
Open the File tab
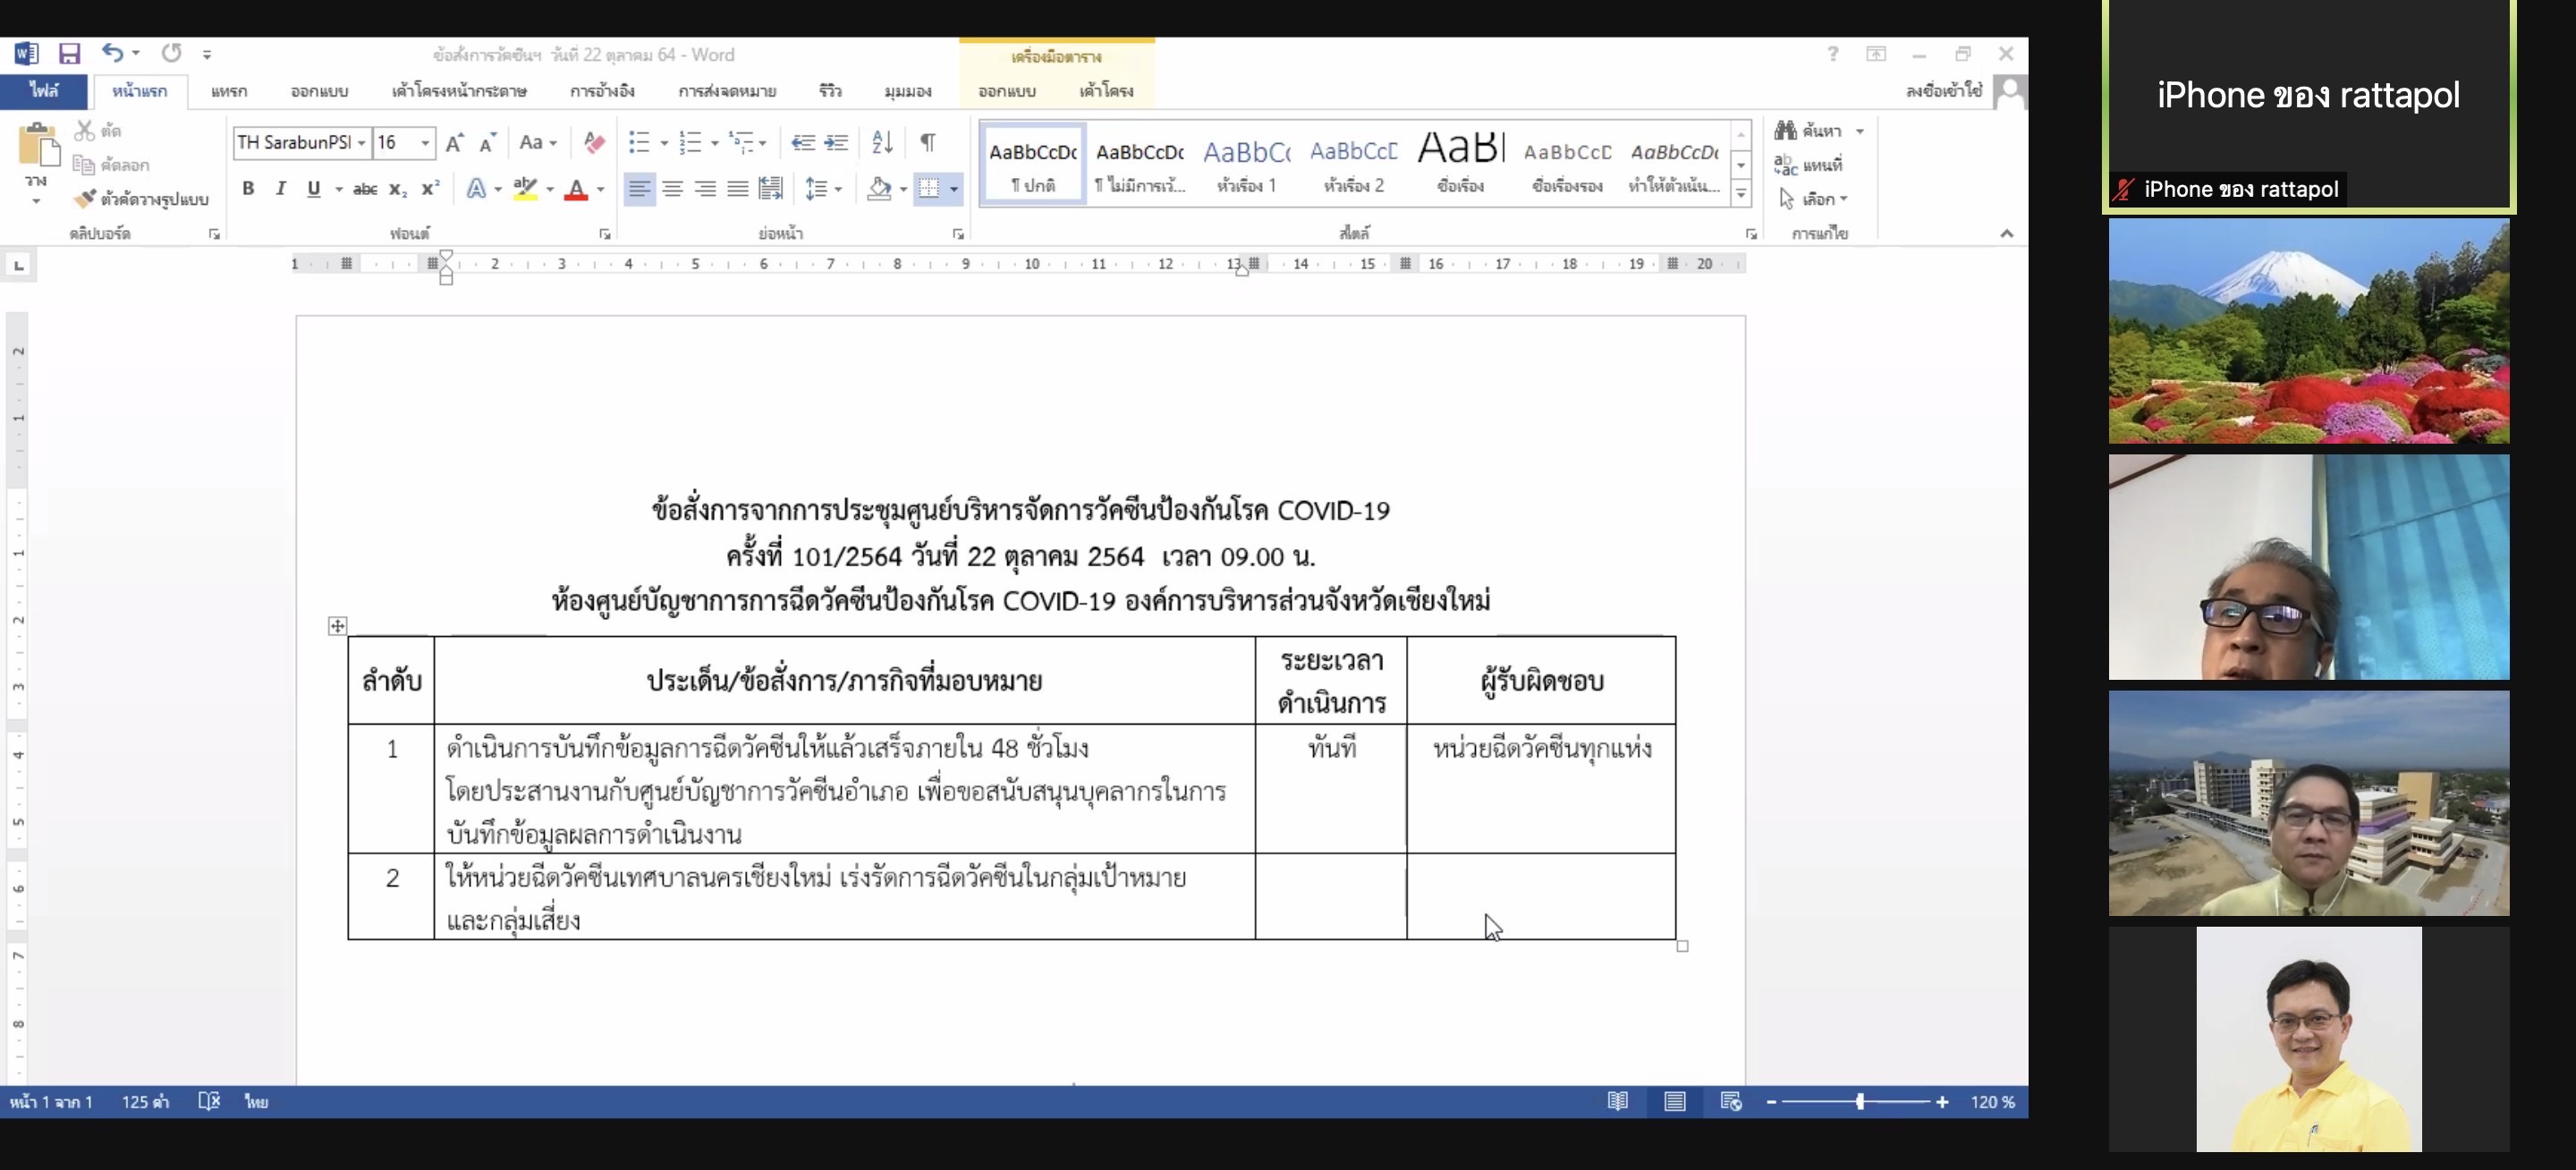pos(43,90)
